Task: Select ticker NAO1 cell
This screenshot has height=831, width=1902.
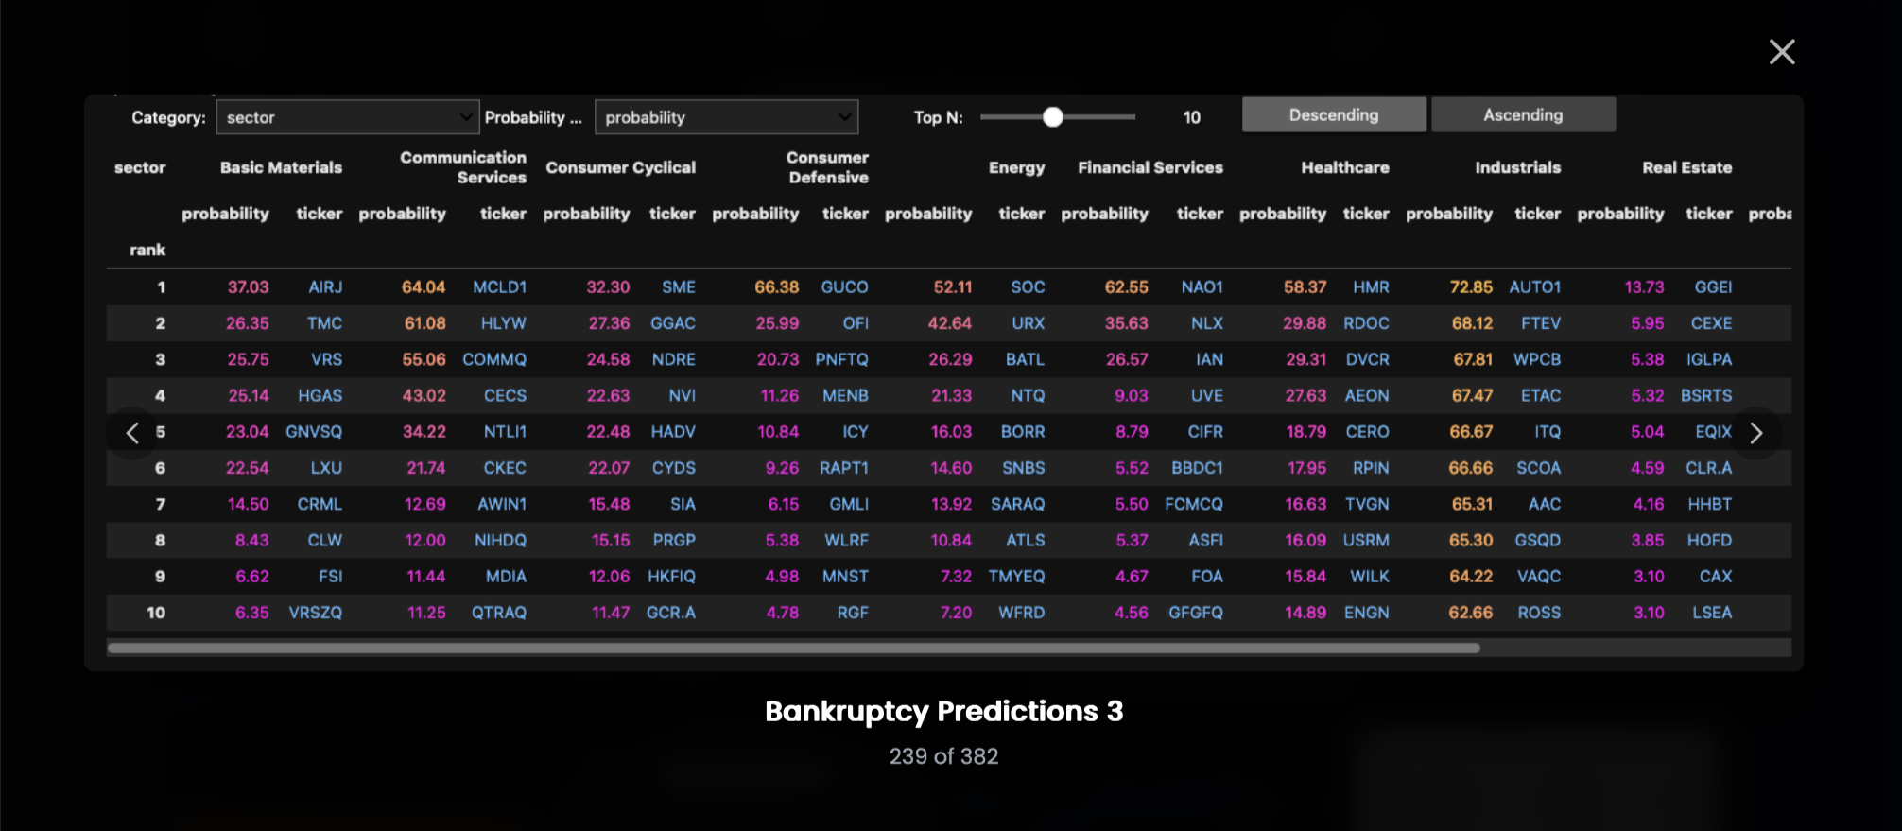Action: 1202,287
